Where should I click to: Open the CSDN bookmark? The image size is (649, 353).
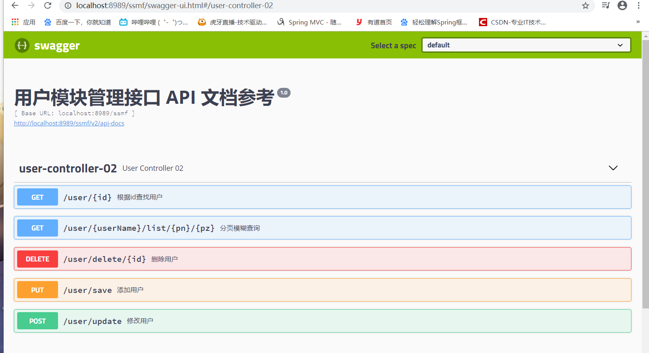point(512,22)
